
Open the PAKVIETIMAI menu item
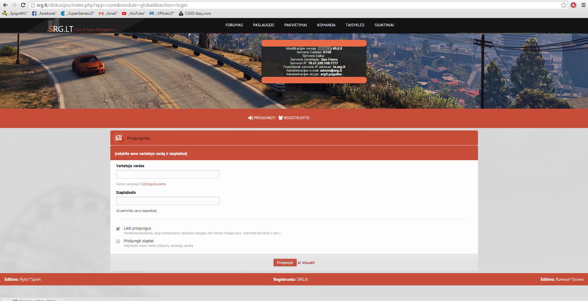(x=295, y=25)
